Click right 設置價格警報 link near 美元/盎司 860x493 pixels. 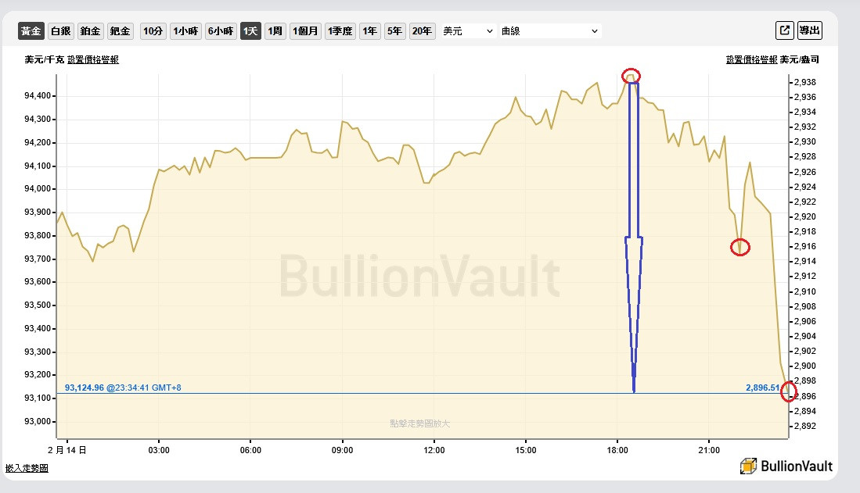pyautogui.click(x=751, y=59)
